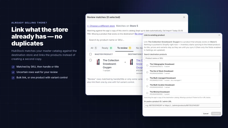Select The Minimal Snowboard radio button
Viewport: 228px width, 128px height.
pyautogui.click(x=147, y=93)
